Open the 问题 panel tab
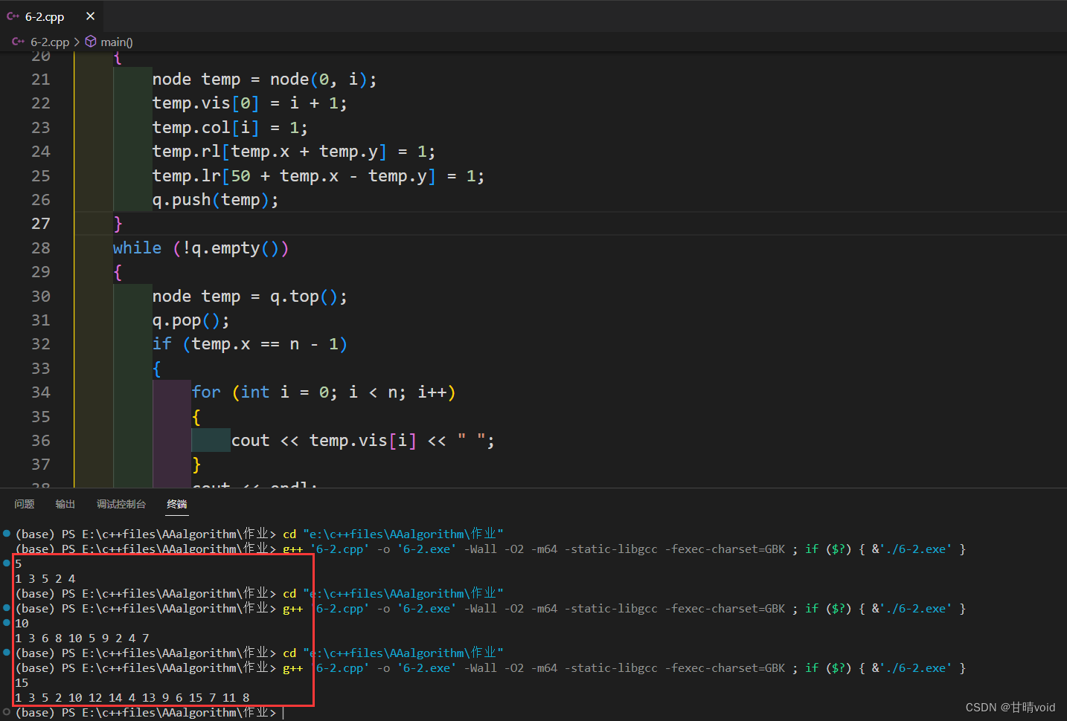 coord(25,504)
